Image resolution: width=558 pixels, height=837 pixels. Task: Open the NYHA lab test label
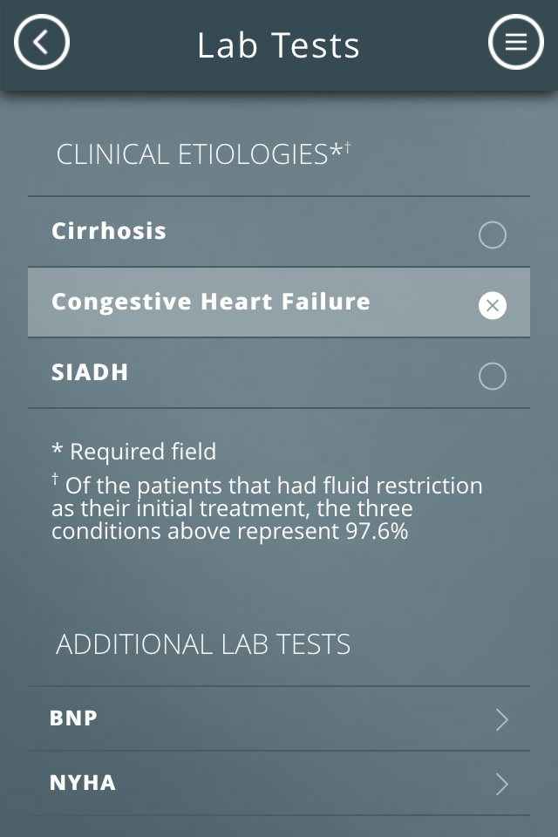click(x=83, y=783)
